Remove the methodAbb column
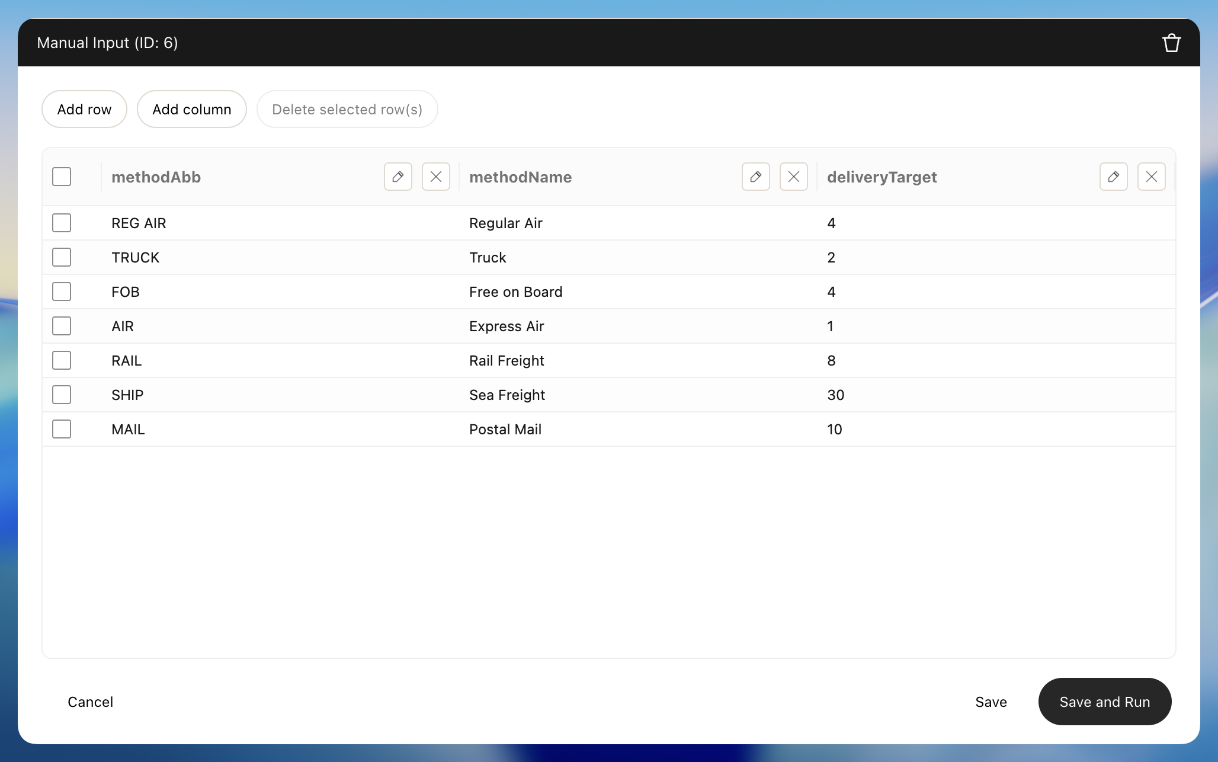Screen dimensions: 1218x762 (435, 177)
